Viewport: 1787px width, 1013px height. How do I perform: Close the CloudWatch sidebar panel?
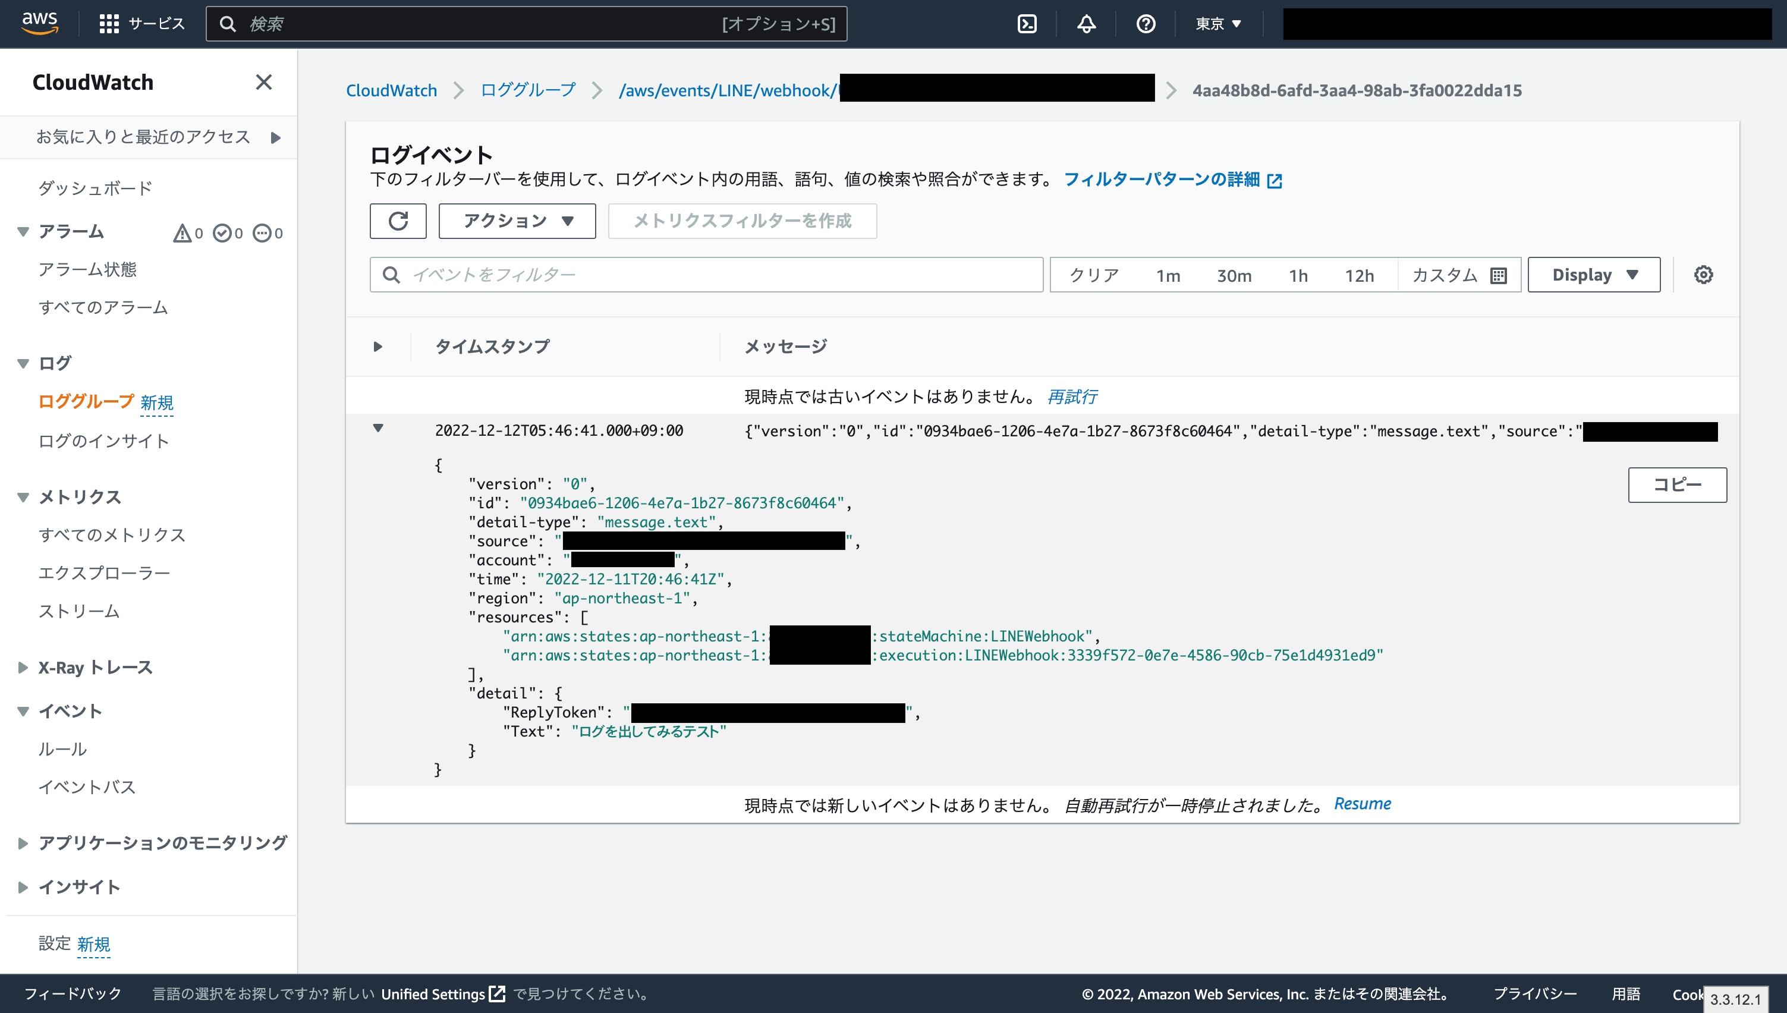tap(263, 82)
